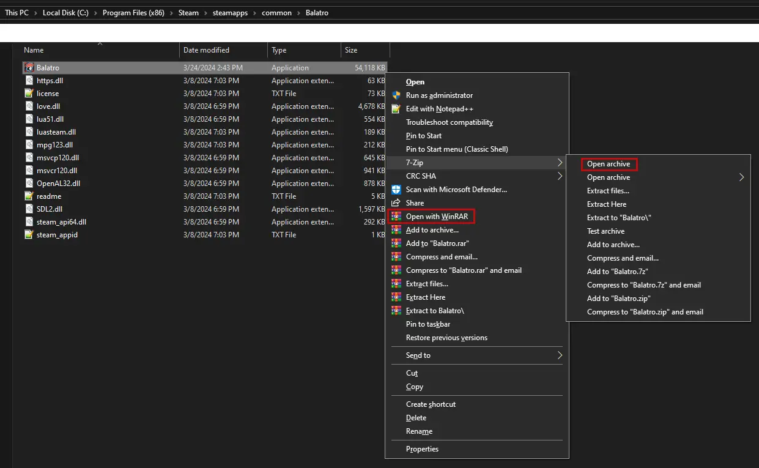Choose Open in the context menu
The image size is (759, 468).
(x=415, y=82)
